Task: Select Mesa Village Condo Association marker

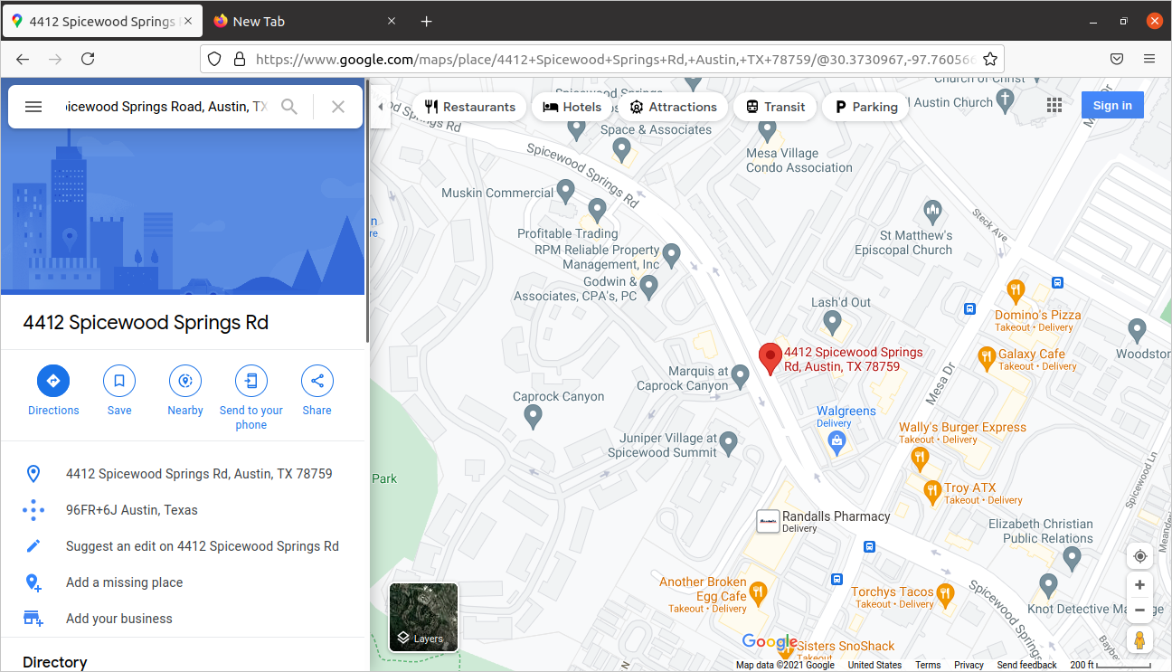Action: [768, 130]
